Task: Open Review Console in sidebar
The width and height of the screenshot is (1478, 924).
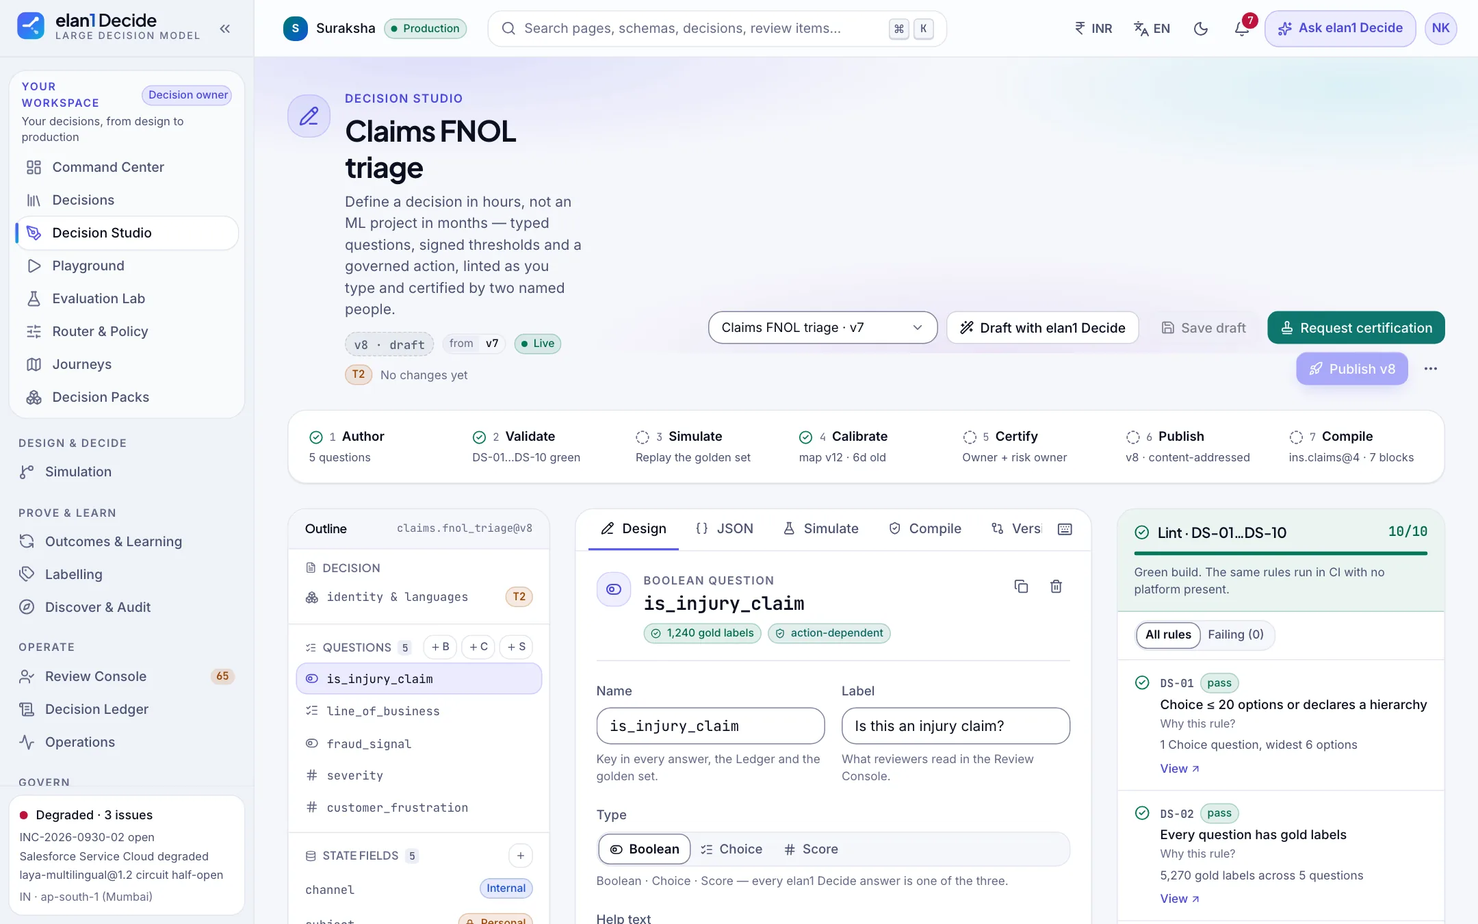Action: pyautogui.click(x=127, y=676)
